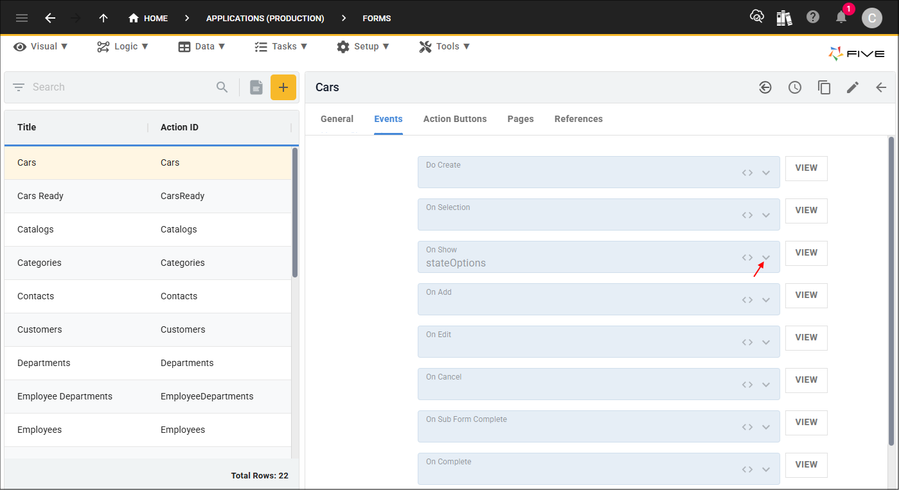Open the Data menu
This screenshot has width=899, height=490.
tap(202, 46)
